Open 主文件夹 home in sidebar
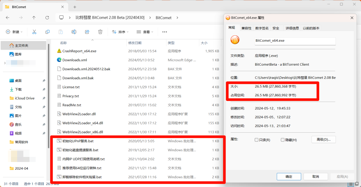Screen dimensions: 361x187 (x=23, y=45)
